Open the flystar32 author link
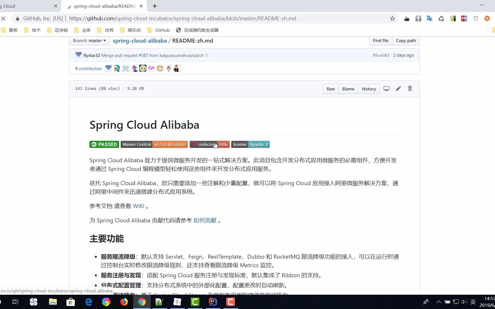The image size is (495, 309). click(92, 56)
